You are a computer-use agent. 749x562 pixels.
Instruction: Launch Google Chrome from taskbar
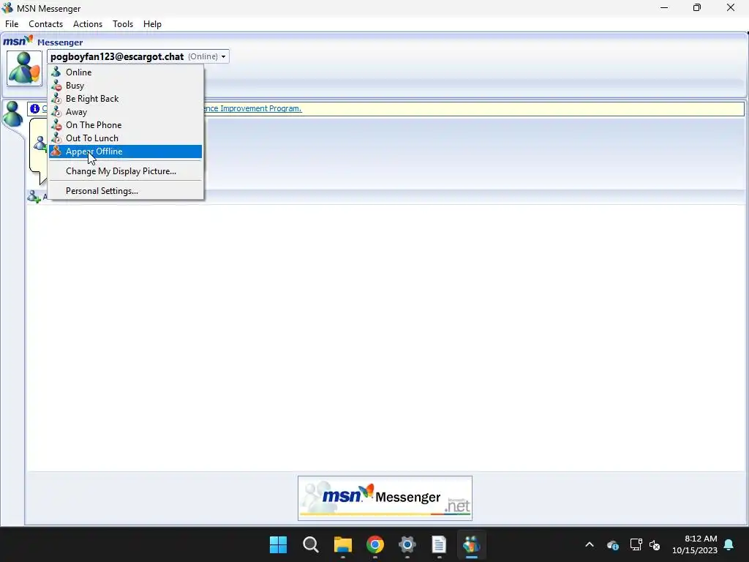tap(375, 544)
